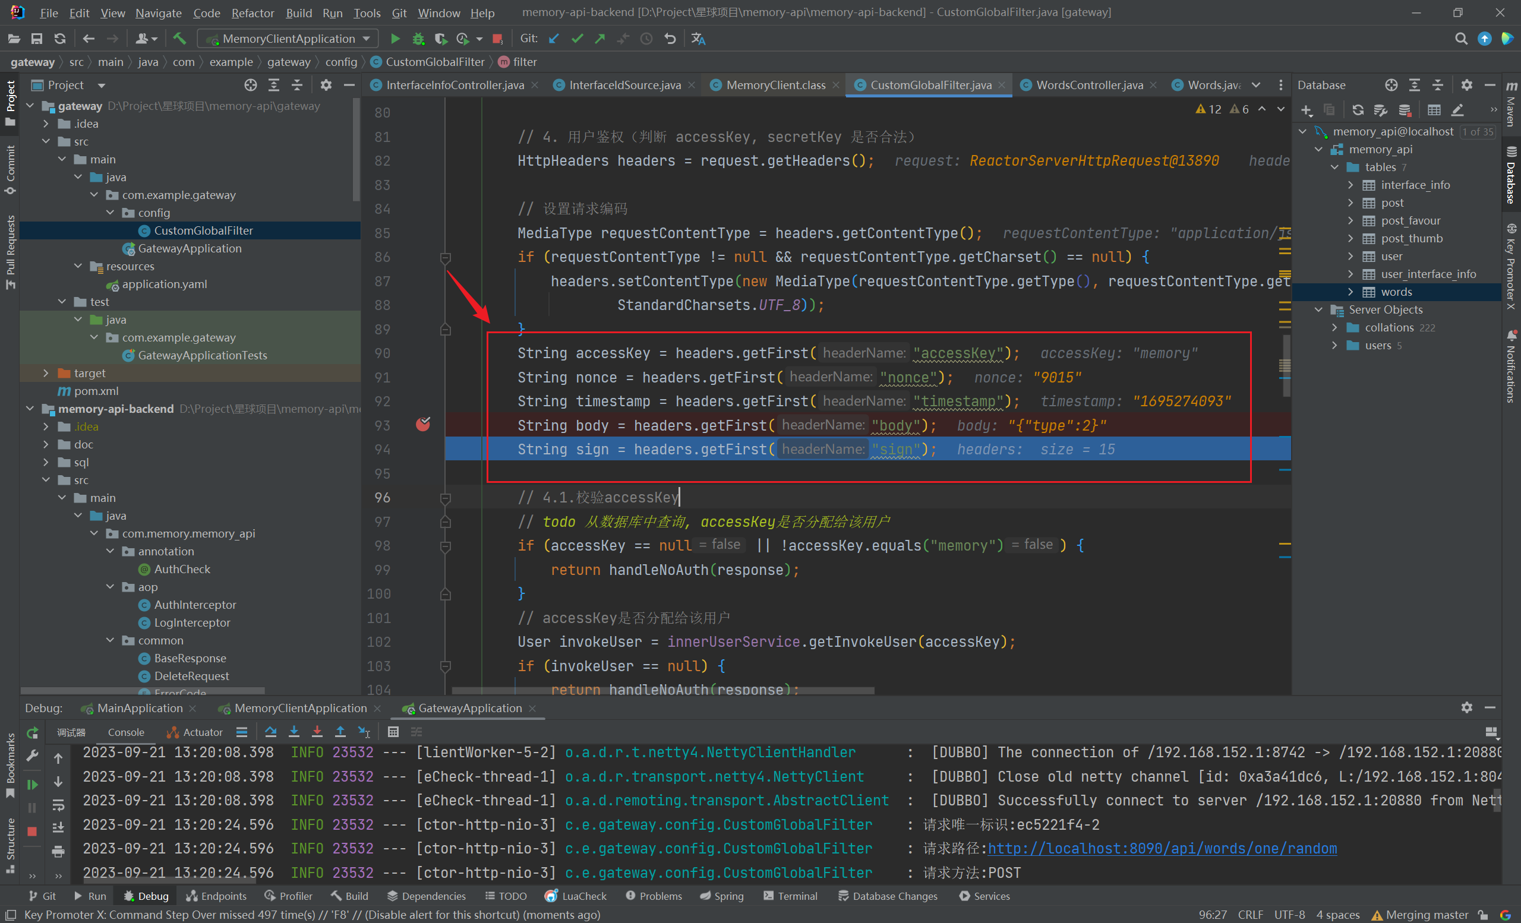Open Project view mode dropdown

coord(101,85)
